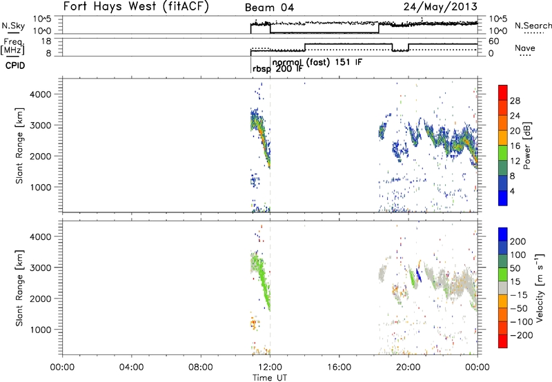Select Velocity bar green segment between 15 and 50
This screenshot has width=552, height=382.
click(x=503, y=274)
